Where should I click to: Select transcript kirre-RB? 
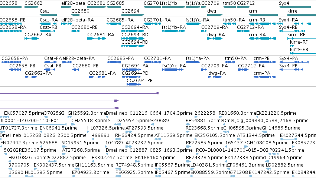[x=303, y=53]
